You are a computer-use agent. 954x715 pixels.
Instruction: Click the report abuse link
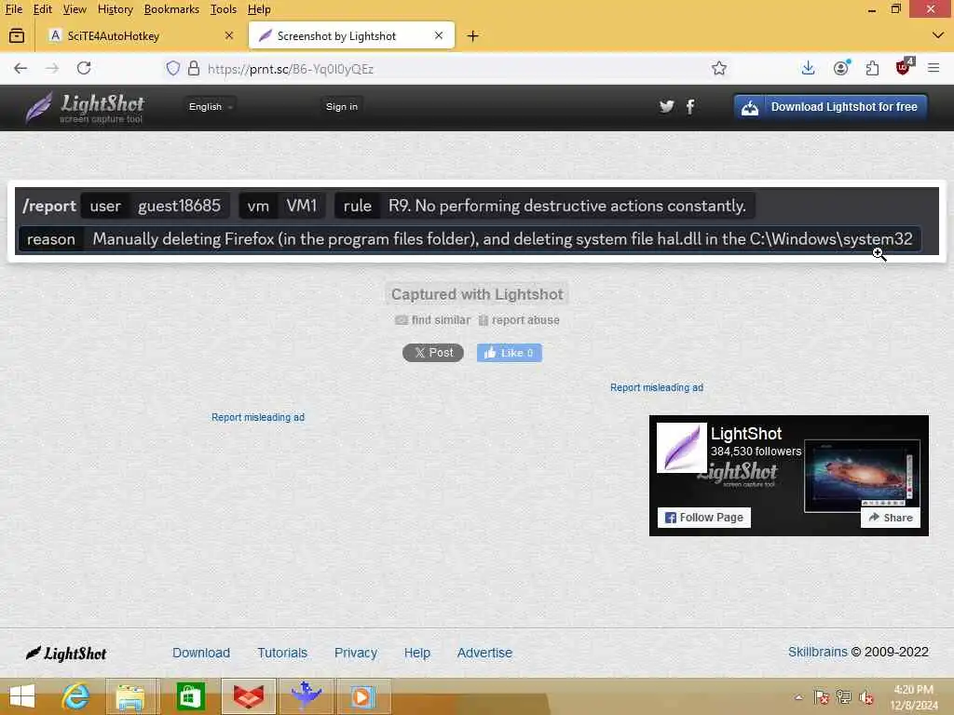[518, 320]
